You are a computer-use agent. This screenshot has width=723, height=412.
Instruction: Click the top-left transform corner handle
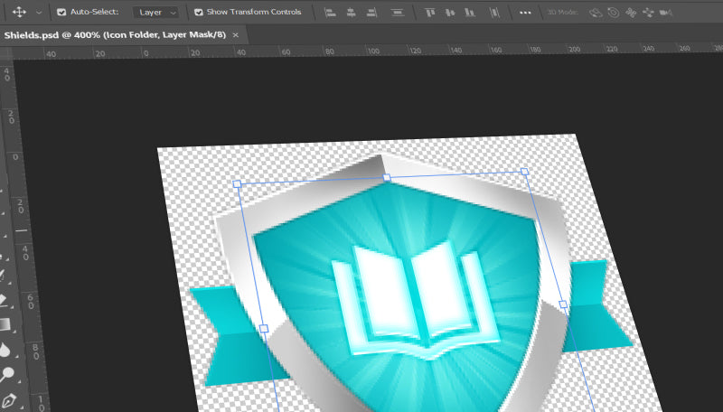pos(238,183)
